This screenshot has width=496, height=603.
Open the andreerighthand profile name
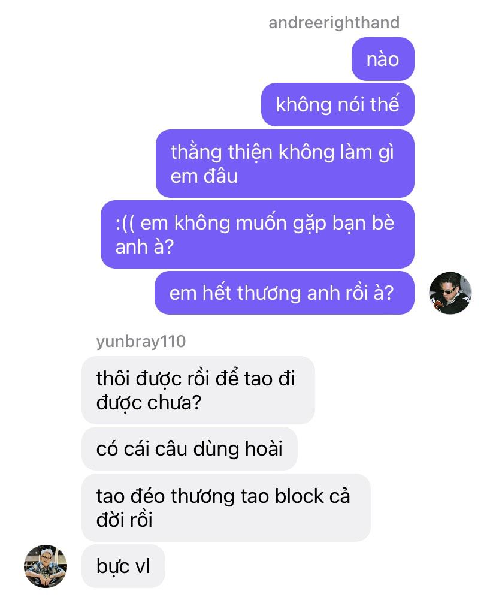click(x=334, y=22)
